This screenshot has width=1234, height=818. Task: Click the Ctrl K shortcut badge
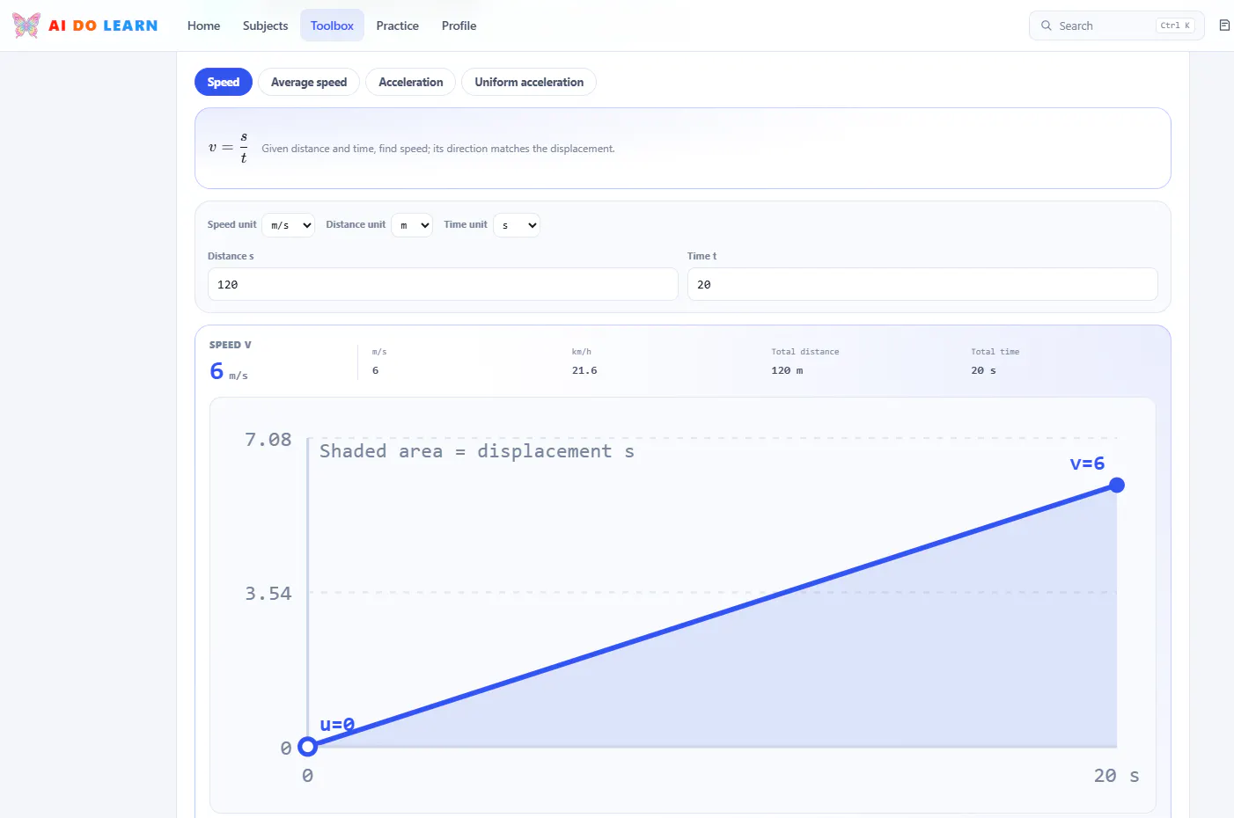(1175, 26)
